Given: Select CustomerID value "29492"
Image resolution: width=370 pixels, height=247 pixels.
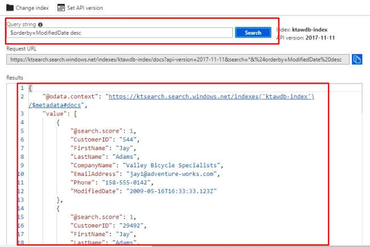Looking at the screenshot, I should point(131,226).
